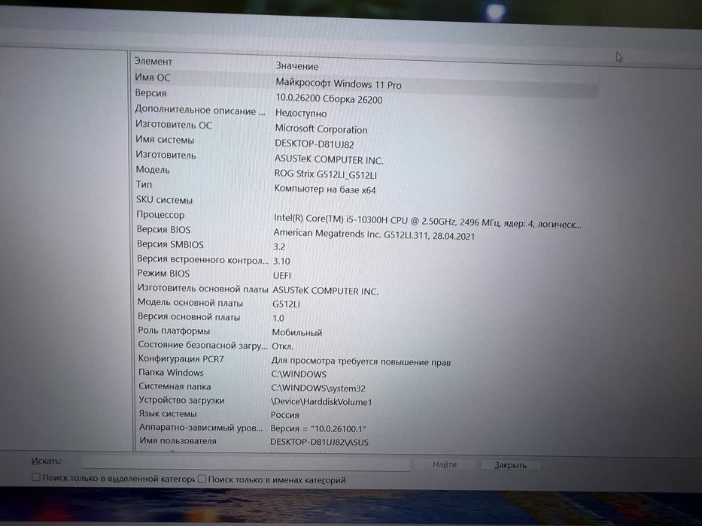Focus the 'Искать' search input field
Screen dimensions: 702x526
[246, 463]
